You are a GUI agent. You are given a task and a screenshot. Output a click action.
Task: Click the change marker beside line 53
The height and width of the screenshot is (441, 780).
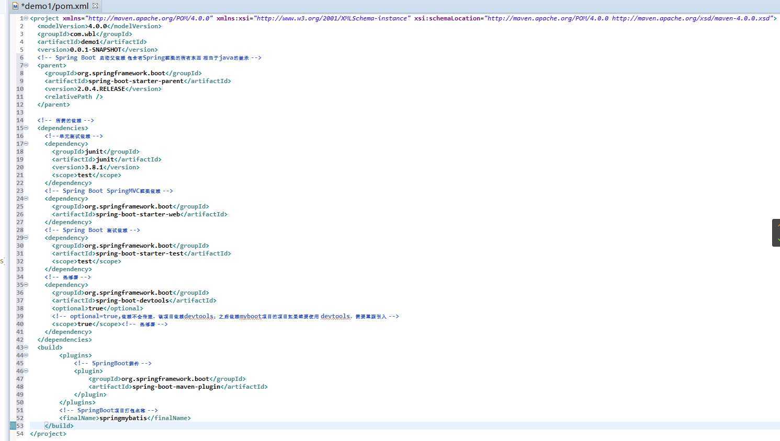[x=13, y=426]
